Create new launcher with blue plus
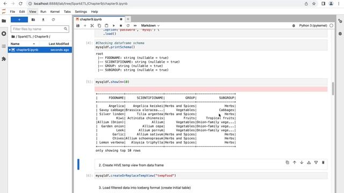344x193 pixels. click(x=19, y=20)
